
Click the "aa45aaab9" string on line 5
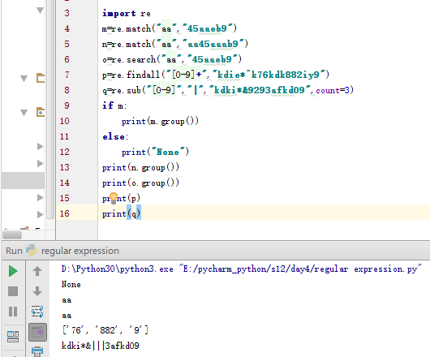click(213, 44)
